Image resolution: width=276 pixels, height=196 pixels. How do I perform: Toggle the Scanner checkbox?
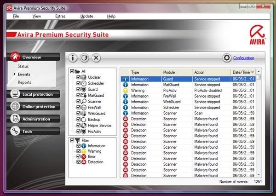point(79,101)
